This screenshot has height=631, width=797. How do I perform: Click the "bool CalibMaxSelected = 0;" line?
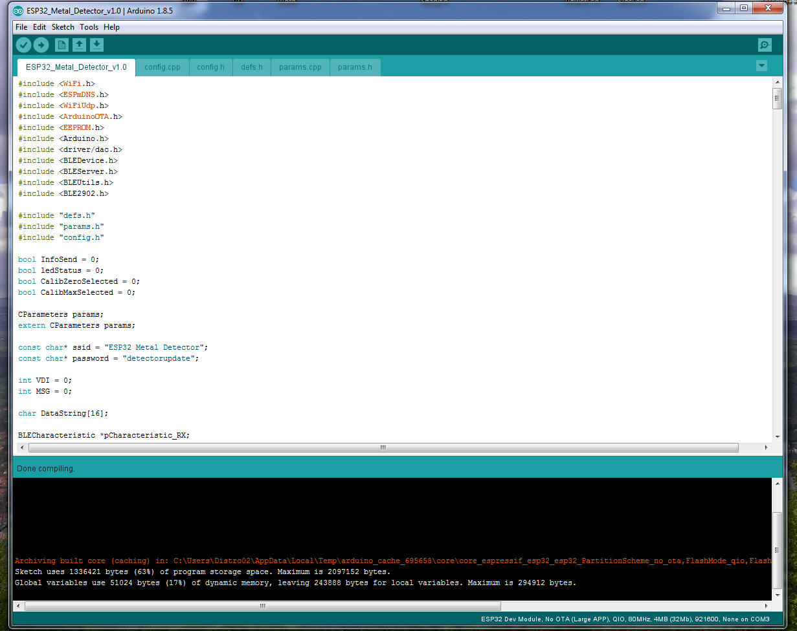coord(77,292)
